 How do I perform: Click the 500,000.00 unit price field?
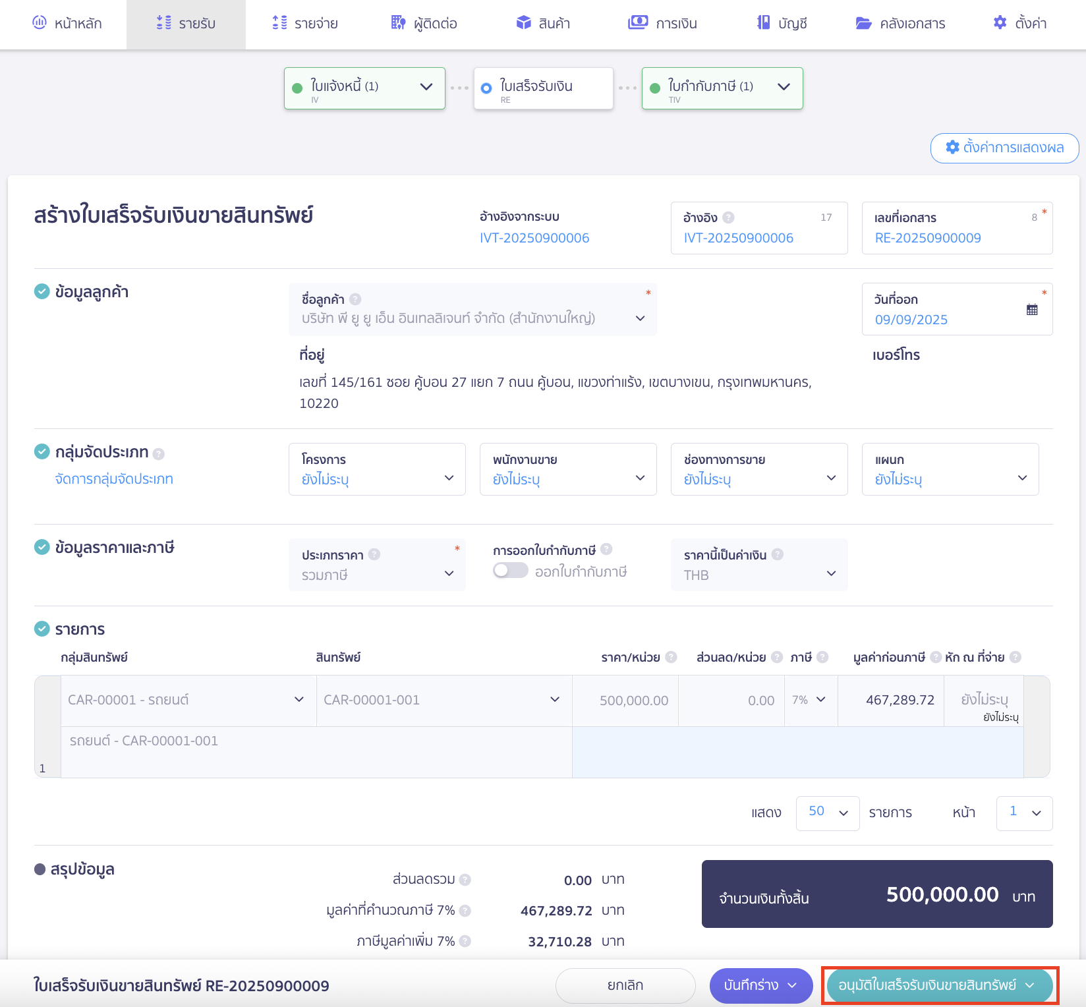[x=625, y=701]
